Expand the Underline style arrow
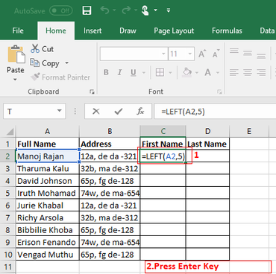 click(x=144, y=73)
